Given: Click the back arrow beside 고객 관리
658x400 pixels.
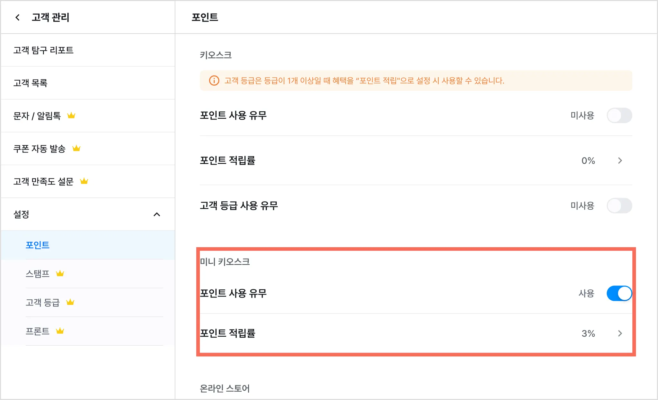Looking at the screenshot, I should (18, 17).
